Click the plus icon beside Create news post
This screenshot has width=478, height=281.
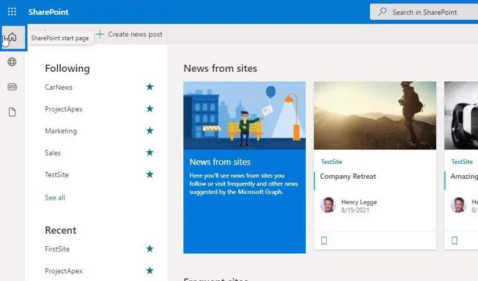pyautogui.click(x=100, y=34)
